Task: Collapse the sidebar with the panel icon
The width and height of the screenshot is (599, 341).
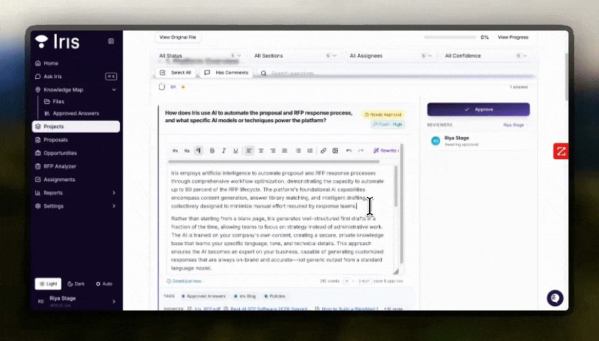Action: tap(111, 41)
